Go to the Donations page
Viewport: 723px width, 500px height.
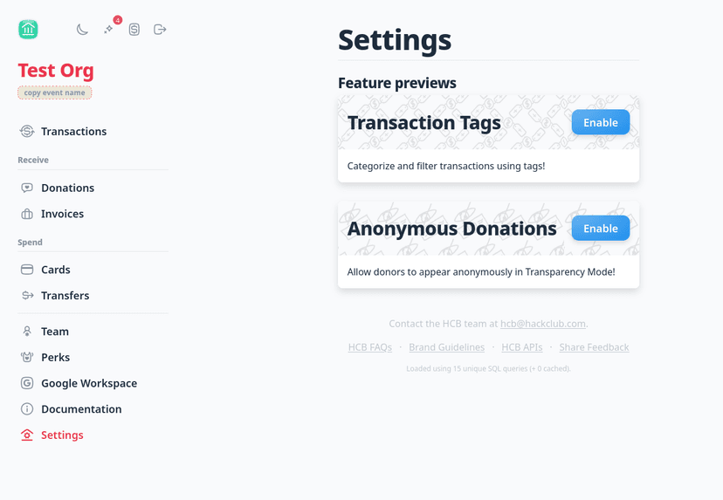coord(67,188)
